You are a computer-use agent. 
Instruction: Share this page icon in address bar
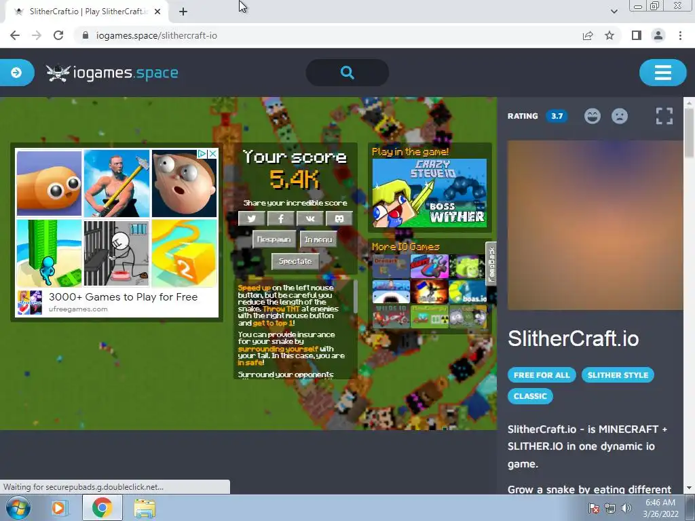(x=588, y=35)
